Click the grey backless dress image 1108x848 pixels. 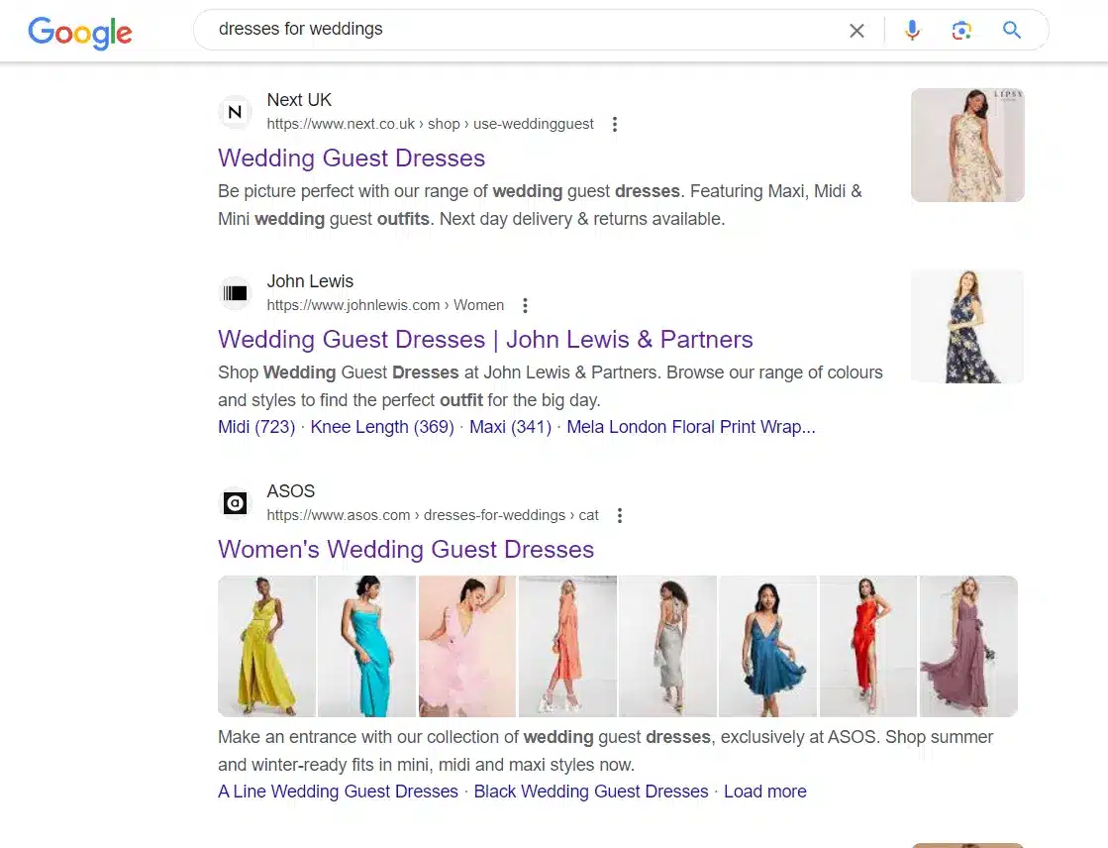[667, 646]
